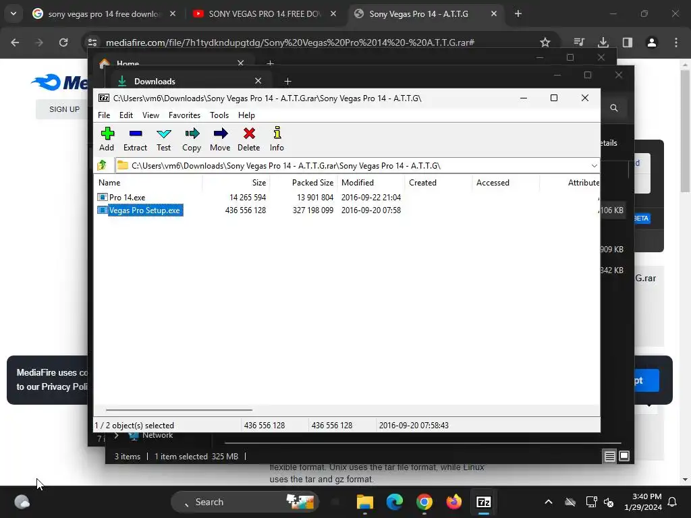691x518 pixels.
Task: Launch Microsoft Edge from the taskbar
Action: [394, 502]
